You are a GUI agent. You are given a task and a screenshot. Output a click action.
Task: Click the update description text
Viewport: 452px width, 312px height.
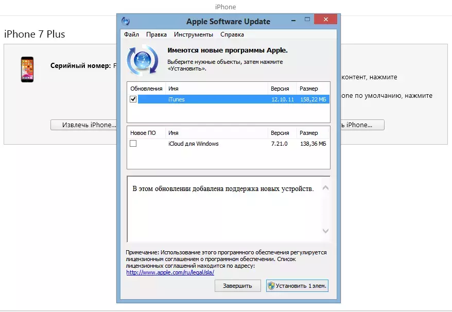tap(223, 188)
